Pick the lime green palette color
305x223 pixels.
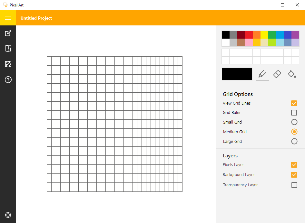point(272,42)
